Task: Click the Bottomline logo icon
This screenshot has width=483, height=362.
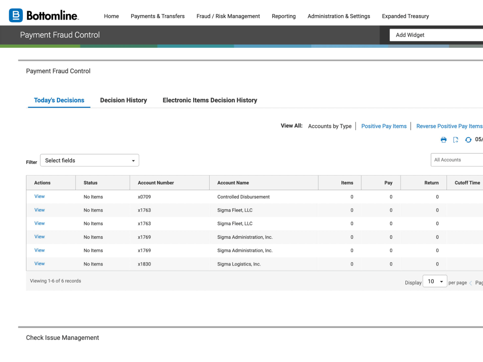Action: tap(16, 16)
